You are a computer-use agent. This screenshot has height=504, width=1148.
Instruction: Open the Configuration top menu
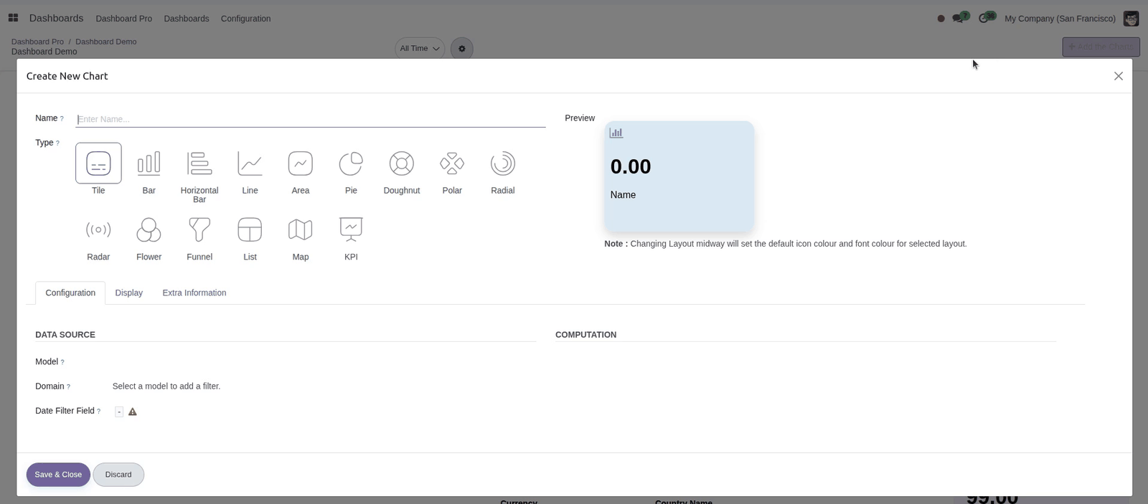click(x=246, y=19)
